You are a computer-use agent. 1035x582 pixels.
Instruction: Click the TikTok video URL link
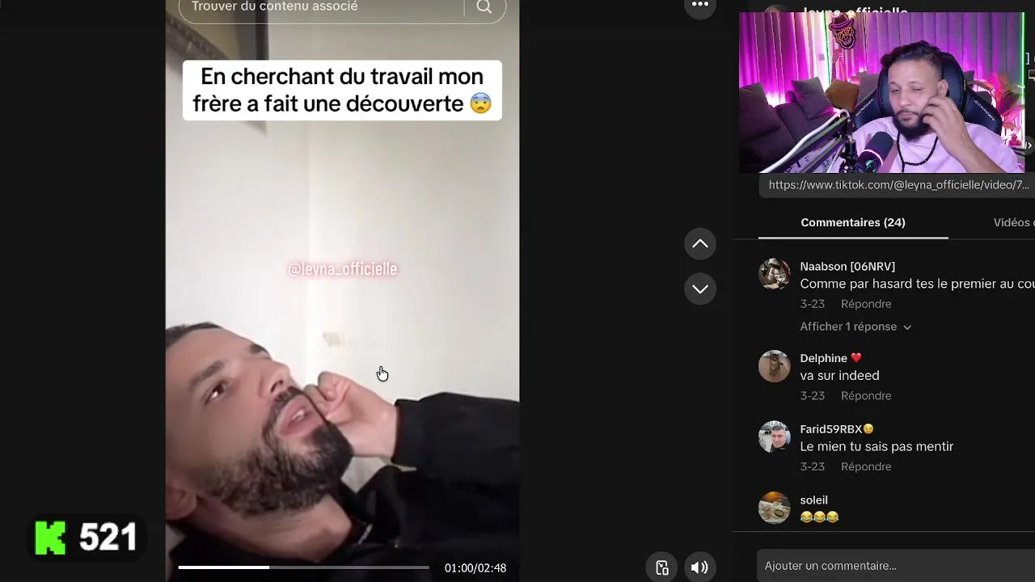898,185
